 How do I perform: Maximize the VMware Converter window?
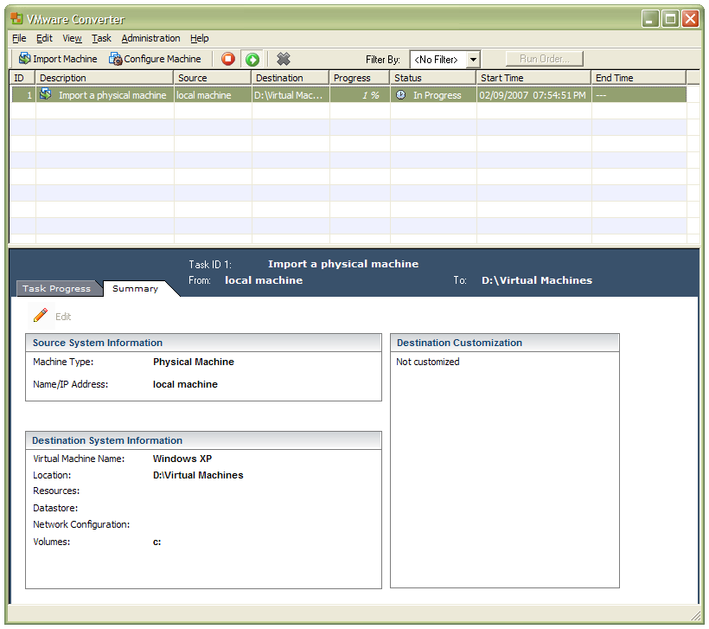(671, 18)
